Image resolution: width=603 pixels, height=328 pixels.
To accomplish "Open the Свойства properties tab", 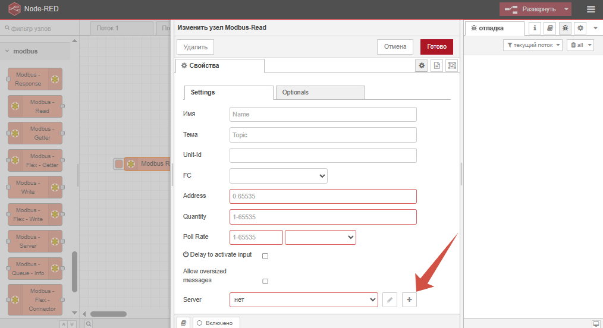I will coord(219,66).
